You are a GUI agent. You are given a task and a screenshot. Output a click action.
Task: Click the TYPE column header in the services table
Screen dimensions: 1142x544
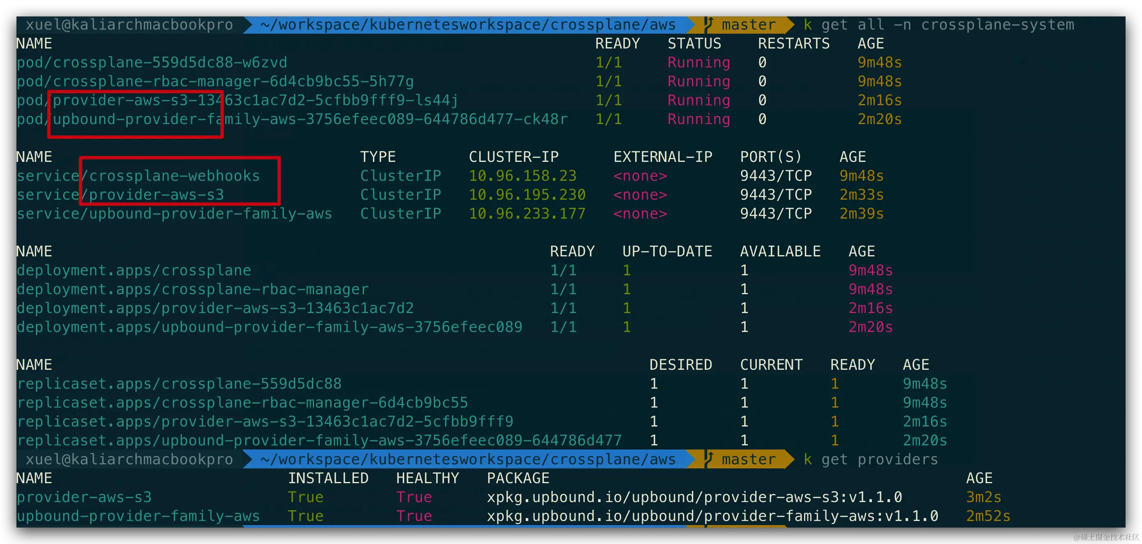(378, 157)
